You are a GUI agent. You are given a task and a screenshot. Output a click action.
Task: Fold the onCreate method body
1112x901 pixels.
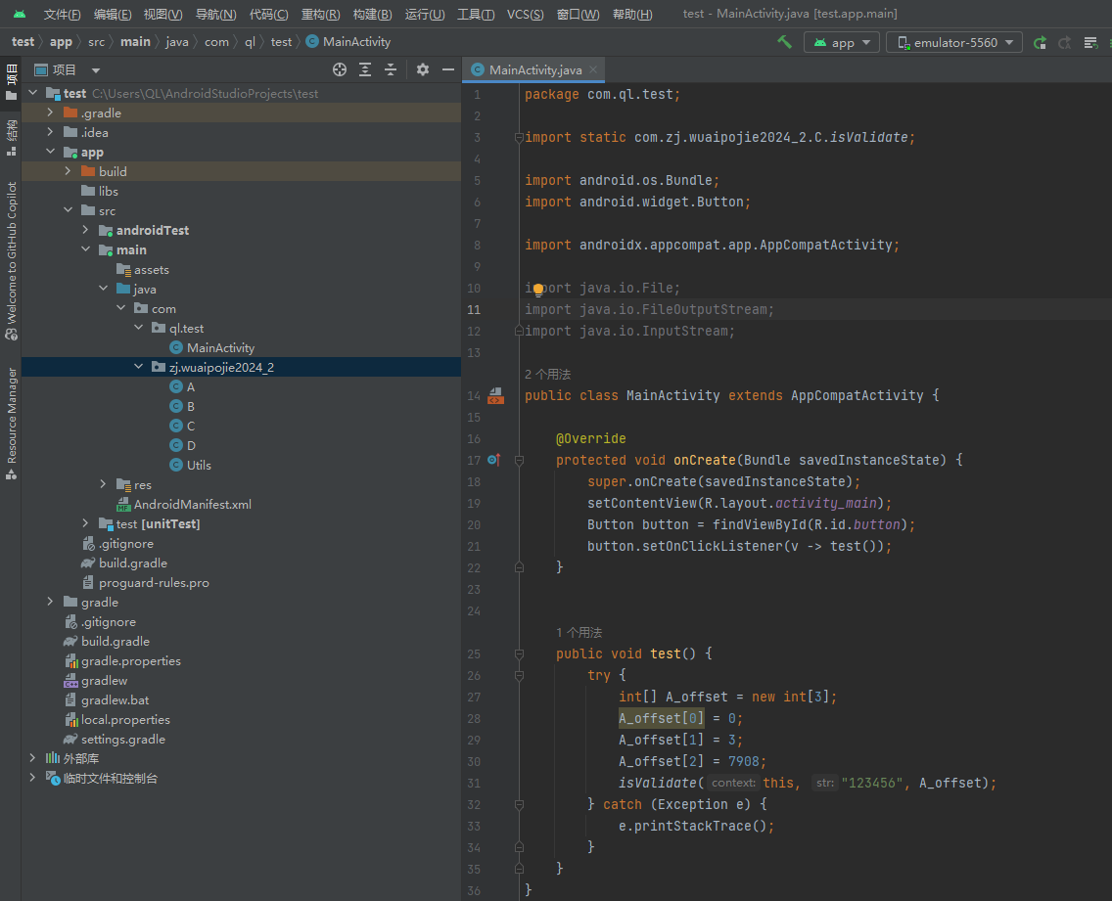click(x=519, y=460)
